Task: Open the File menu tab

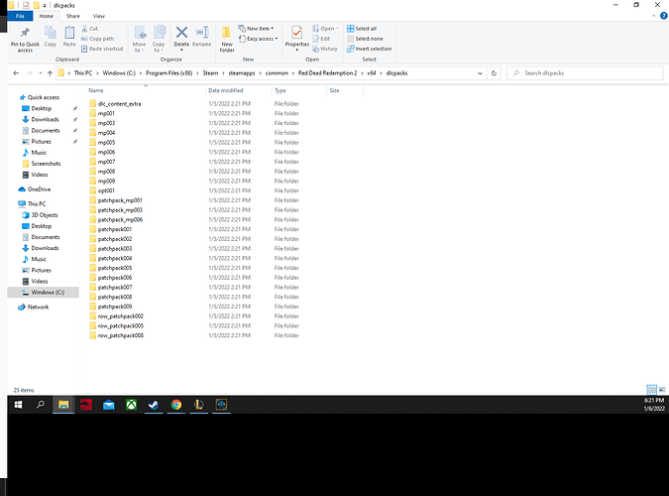Action: pos(20,16)
